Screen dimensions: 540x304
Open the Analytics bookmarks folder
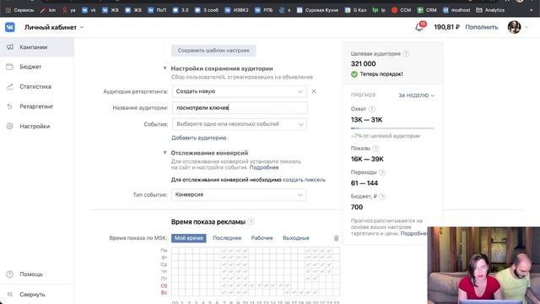(490, 10)
